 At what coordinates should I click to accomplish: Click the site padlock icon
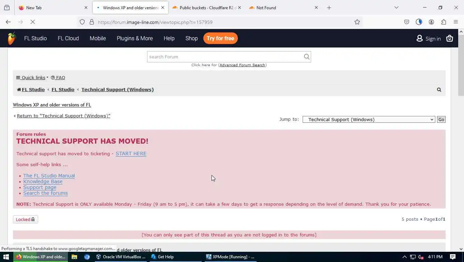tap(92, 22)
